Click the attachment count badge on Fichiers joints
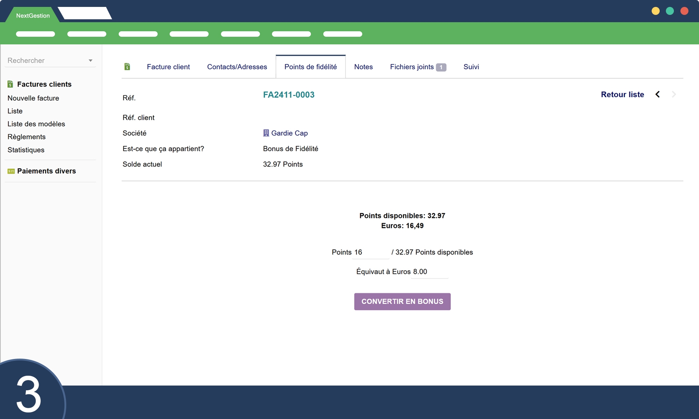 (441, 67)
